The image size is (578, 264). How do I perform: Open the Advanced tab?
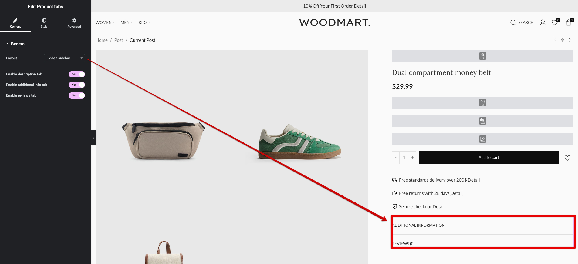(74, 23)
